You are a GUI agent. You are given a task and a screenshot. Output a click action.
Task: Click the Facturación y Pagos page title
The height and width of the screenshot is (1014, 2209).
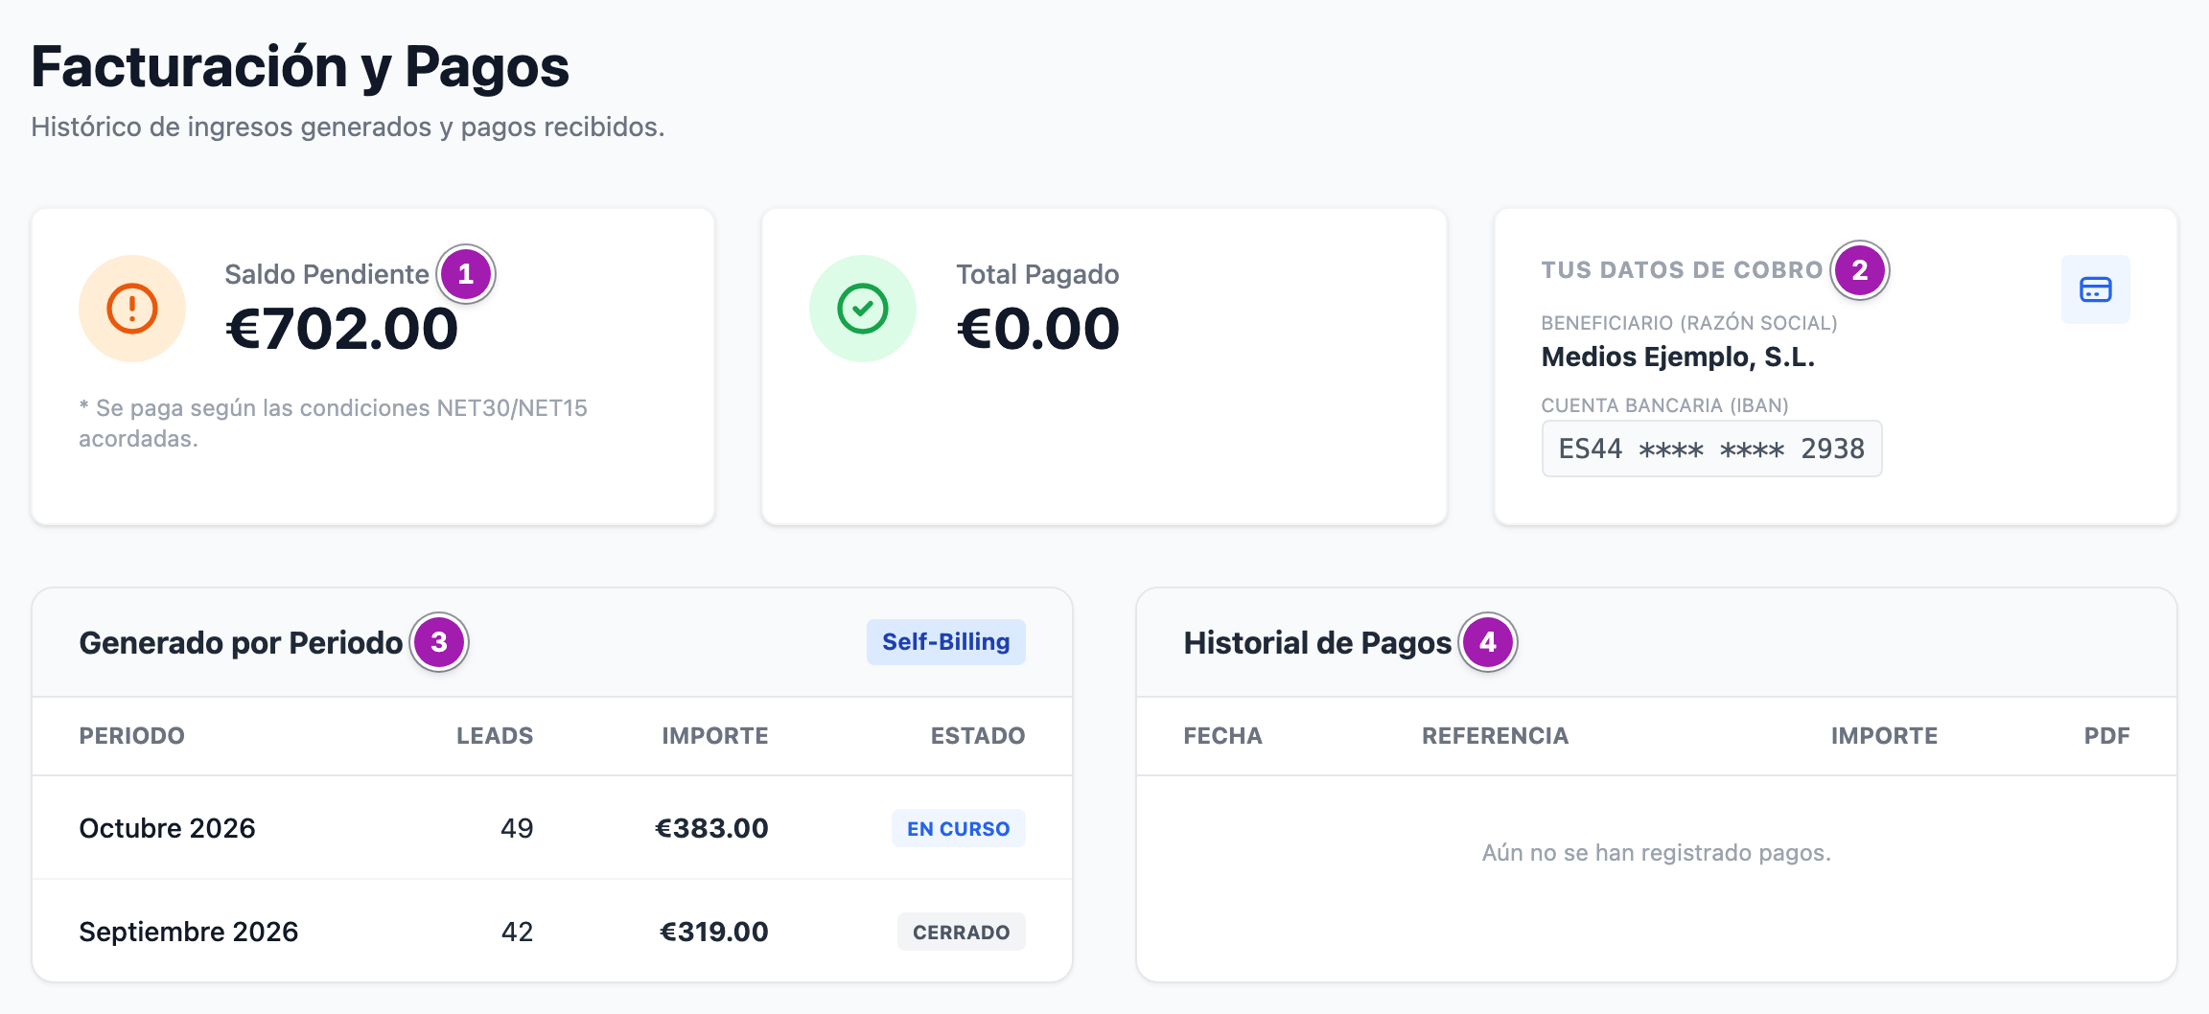(x=300, y=67)
